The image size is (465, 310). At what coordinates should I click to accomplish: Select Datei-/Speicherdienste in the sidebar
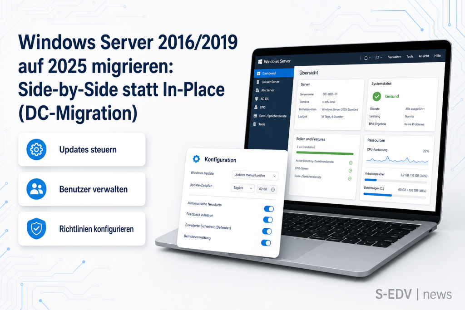[x=272, y=116]
